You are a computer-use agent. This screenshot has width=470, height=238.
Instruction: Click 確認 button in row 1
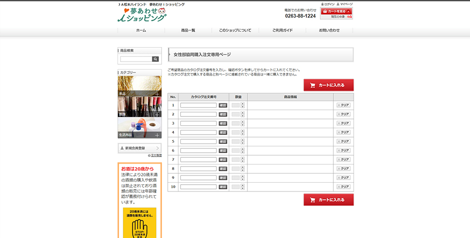223,105
